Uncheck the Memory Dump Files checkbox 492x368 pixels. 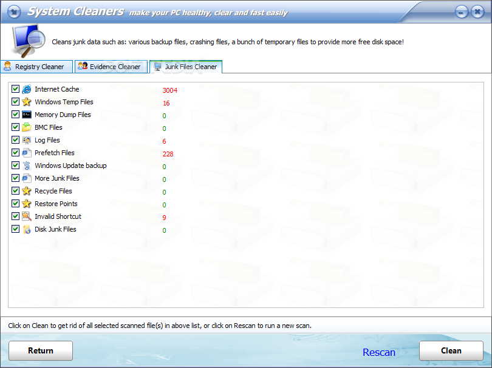tap(15, 115)
